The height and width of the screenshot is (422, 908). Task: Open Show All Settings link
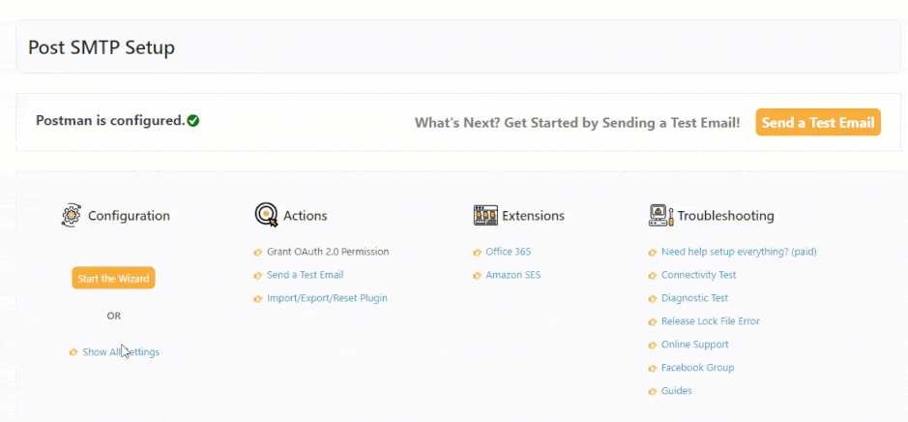pyautogui.click(x=121, y=352)
